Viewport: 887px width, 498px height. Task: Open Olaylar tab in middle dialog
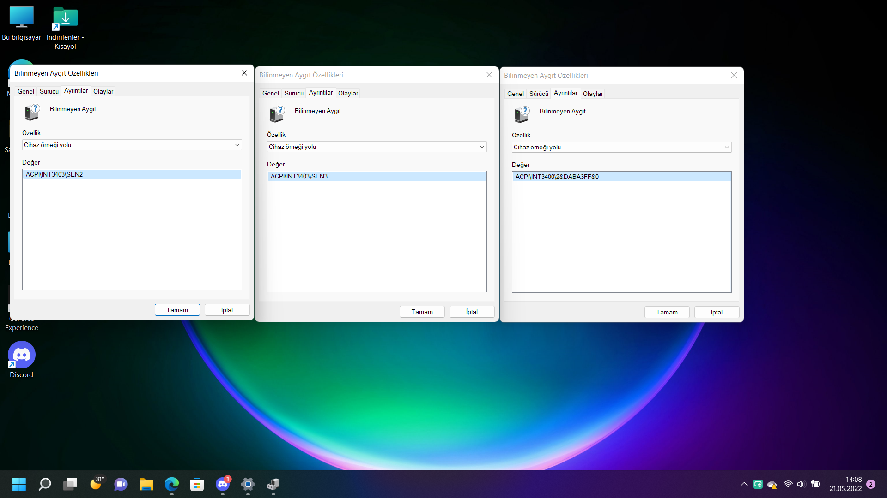[348, 93]
